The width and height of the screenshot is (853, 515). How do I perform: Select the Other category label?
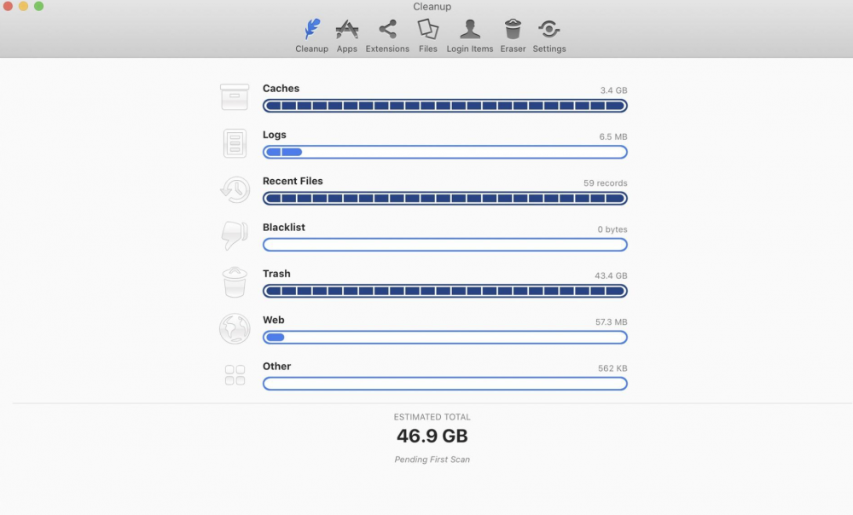[x=276, y=366]
